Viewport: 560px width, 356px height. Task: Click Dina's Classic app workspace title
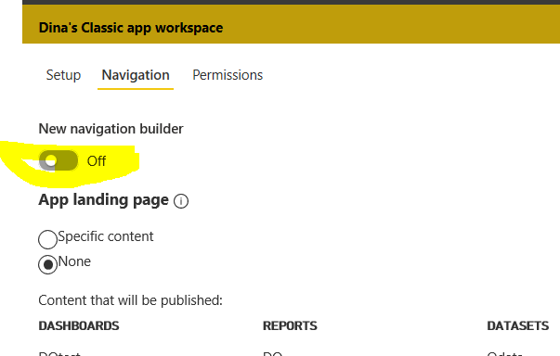coord(131,28)
